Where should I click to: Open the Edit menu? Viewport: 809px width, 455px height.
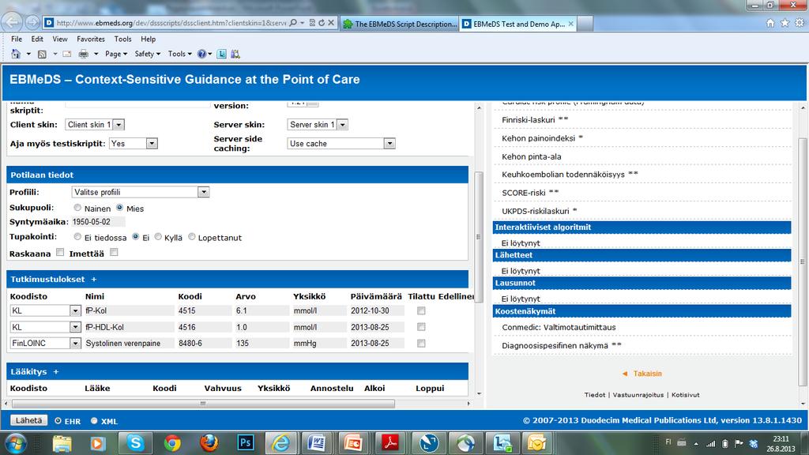[x=37, y=39]
